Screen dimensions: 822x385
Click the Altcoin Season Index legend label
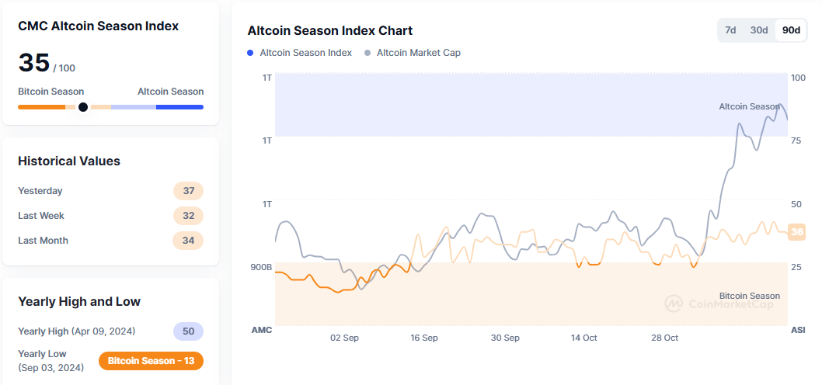305,53
